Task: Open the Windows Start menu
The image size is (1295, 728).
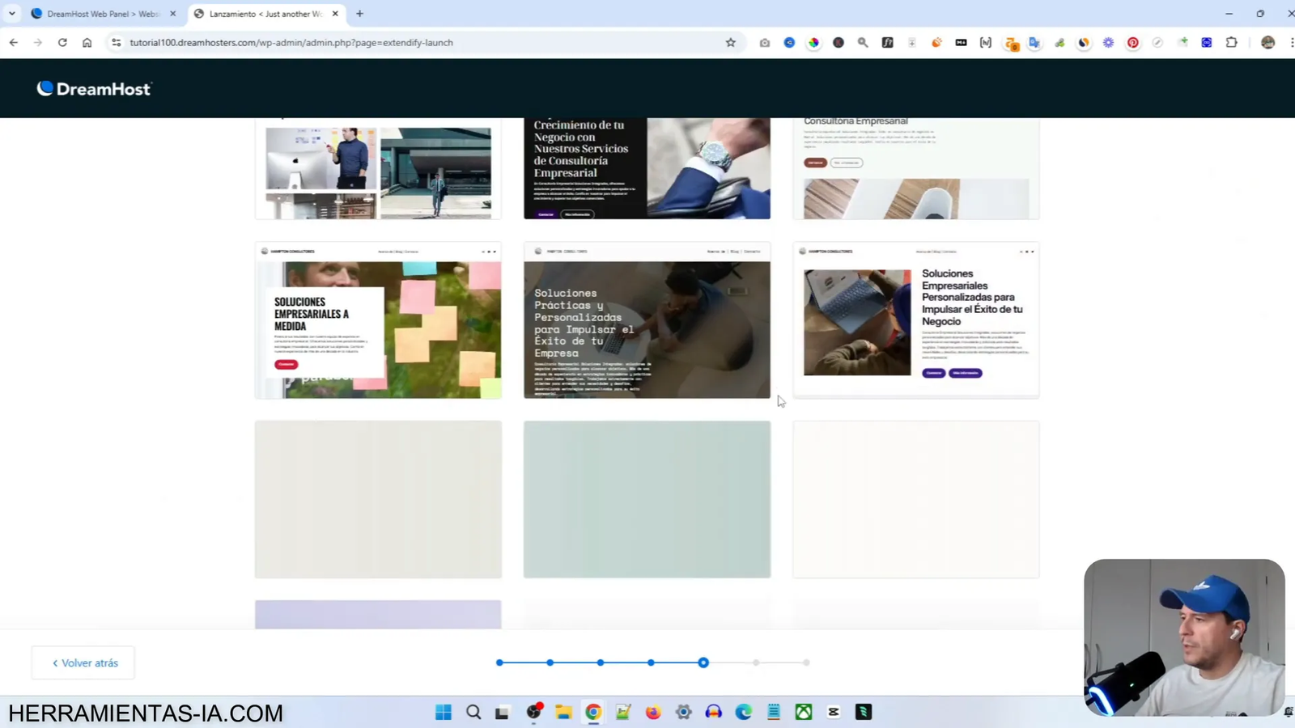Action: coord(444,712)
